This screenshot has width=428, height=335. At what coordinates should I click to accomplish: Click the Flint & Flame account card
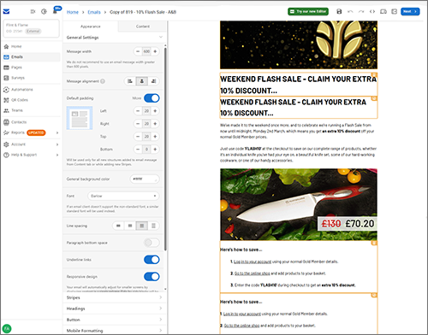[31, 28]
